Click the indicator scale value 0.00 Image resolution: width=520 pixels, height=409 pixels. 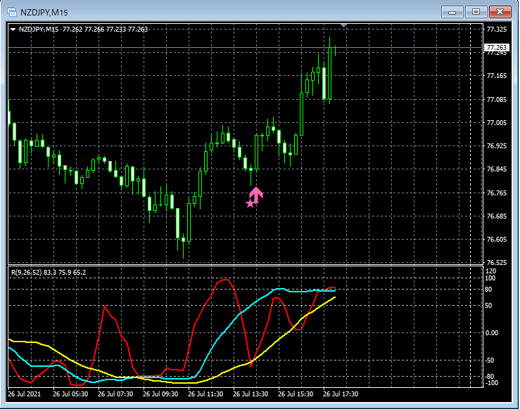click(x=492, y=333)
